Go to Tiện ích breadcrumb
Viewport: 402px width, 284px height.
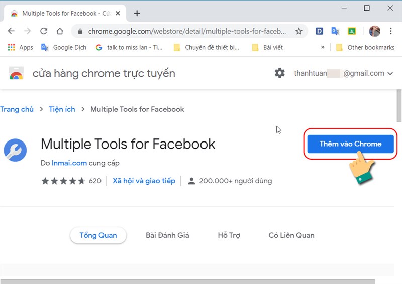[x=62, y=109]
